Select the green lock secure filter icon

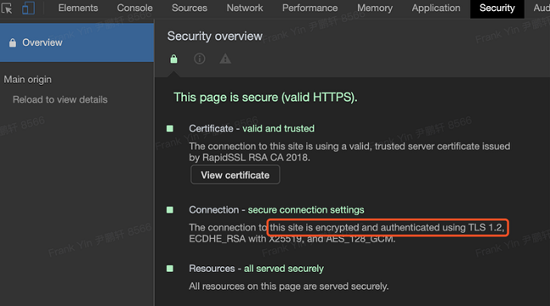point(173,58)
